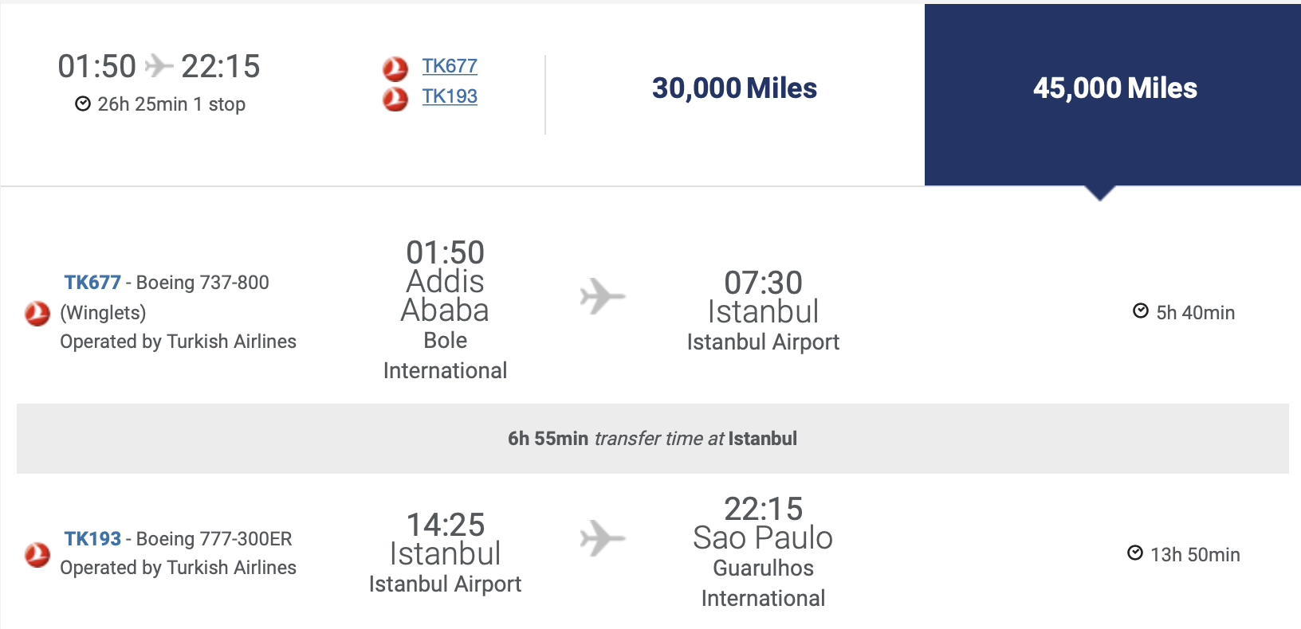1301x629 pixels.
Task: Click Turkish Airlines logo in TK193 detail row
Action: [37, 554]
